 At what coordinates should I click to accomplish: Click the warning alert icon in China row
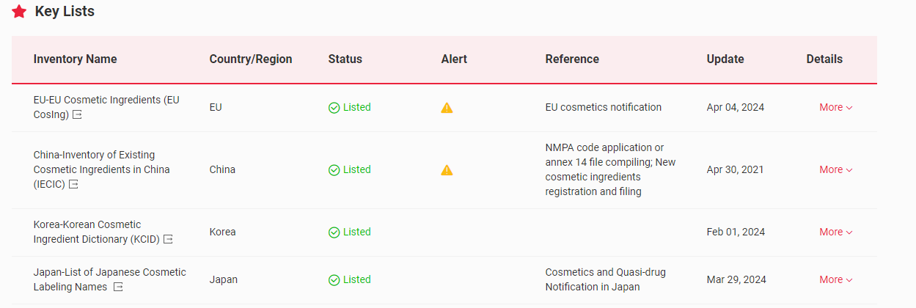(447, 170)
